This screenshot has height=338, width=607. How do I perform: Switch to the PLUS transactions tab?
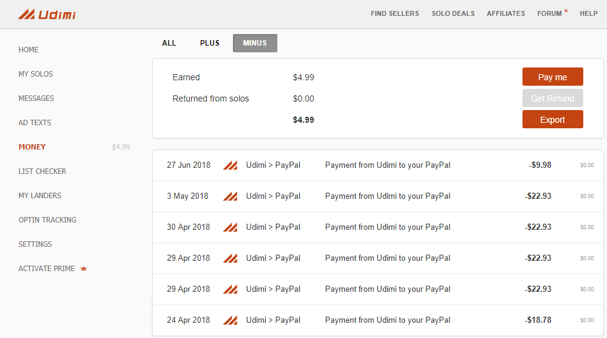[210, 43]
